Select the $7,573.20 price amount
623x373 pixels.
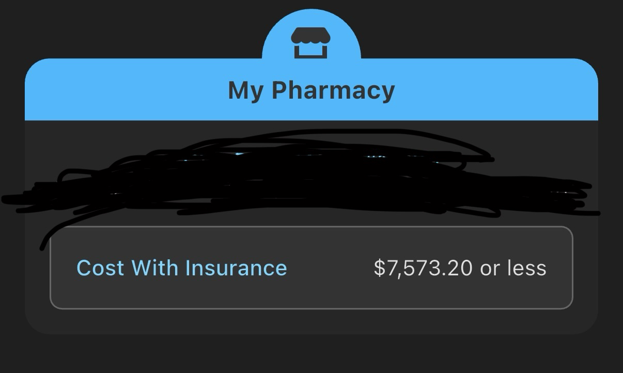423,268
